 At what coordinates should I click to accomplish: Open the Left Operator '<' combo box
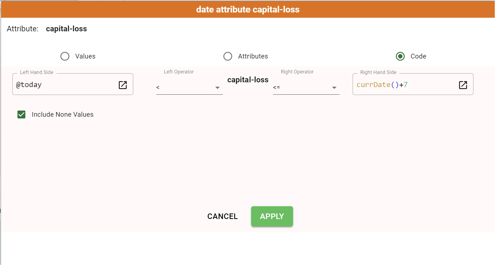[189, 88]
